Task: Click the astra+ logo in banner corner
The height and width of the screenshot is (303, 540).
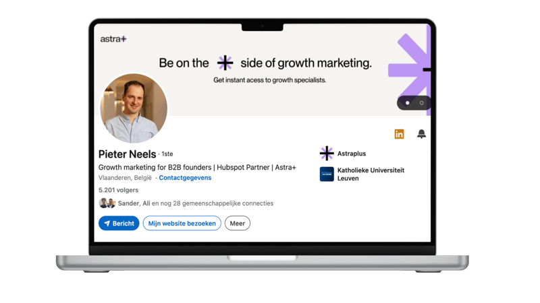Action: tap(113, 39)
